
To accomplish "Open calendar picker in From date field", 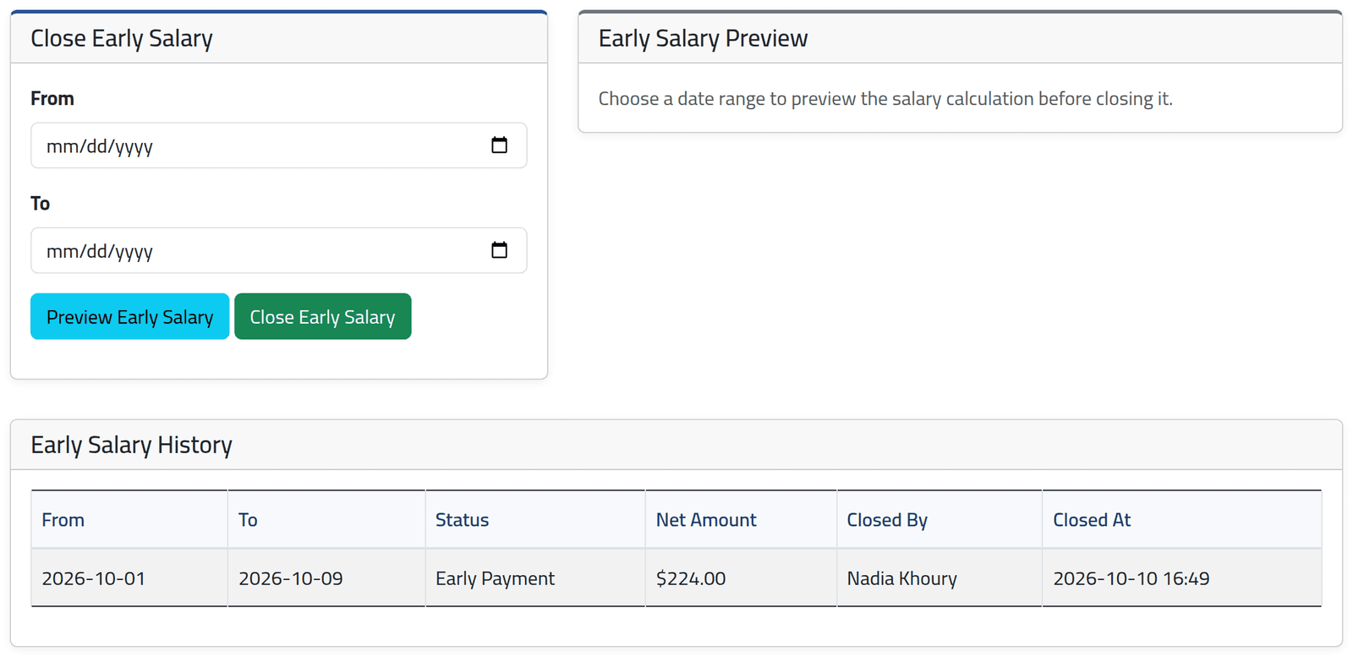I will coord(499,145).
